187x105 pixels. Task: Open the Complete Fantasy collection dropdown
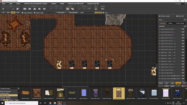coord(10,89)
